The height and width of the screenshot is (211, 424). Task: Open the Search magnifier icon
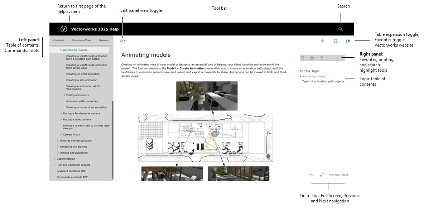[341, 29]
